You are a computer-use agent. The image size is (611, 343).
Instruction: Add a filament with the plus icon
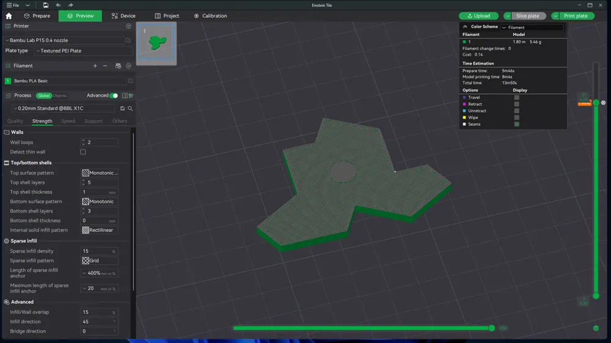(95, 66)
